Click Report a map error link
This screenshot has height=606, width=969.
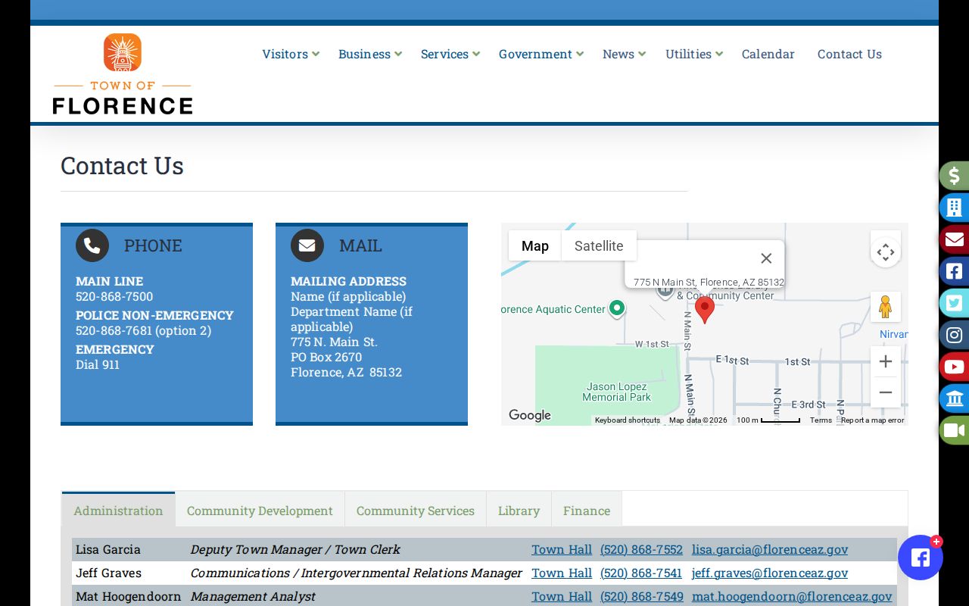click(873, 420)
